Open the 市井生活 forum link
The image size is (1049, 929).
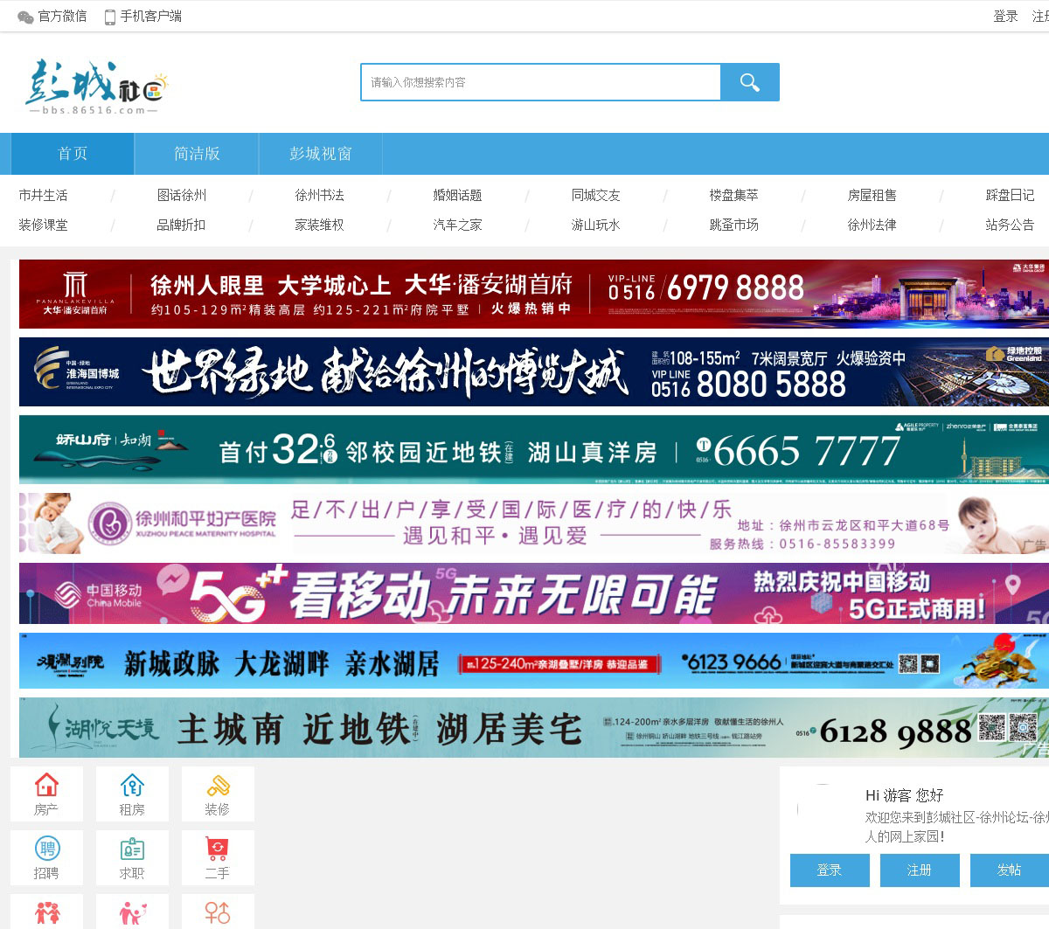tap(43, 196)
